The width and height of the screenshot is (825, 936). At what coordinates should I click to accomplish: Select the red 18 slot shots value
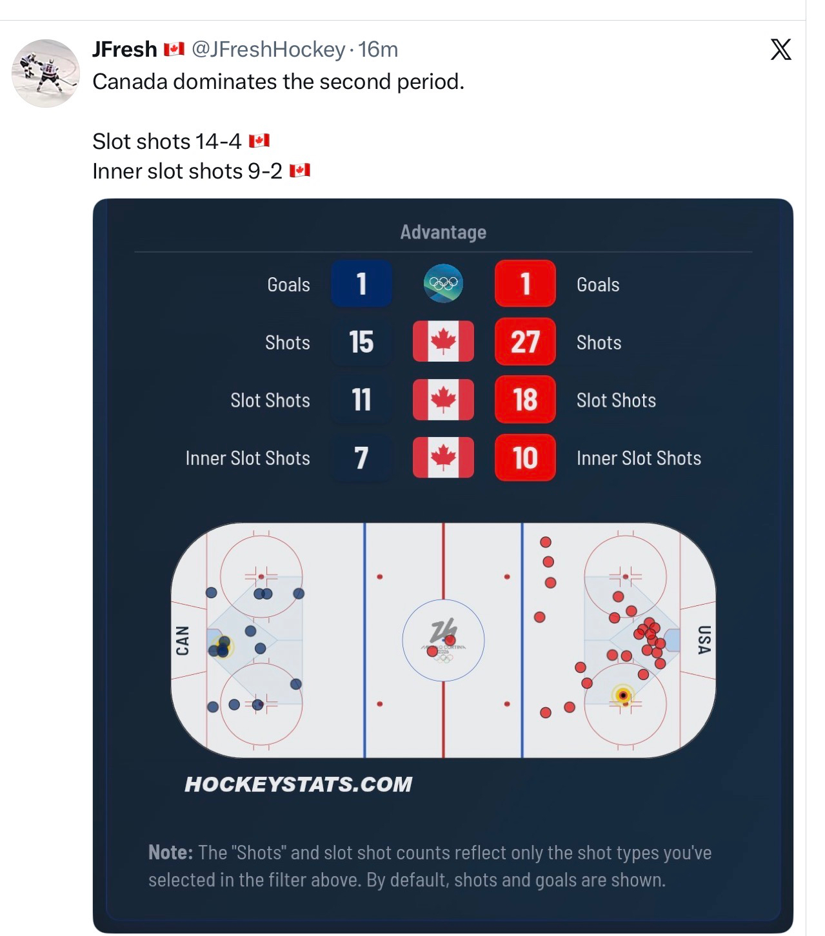pos(525,400)
